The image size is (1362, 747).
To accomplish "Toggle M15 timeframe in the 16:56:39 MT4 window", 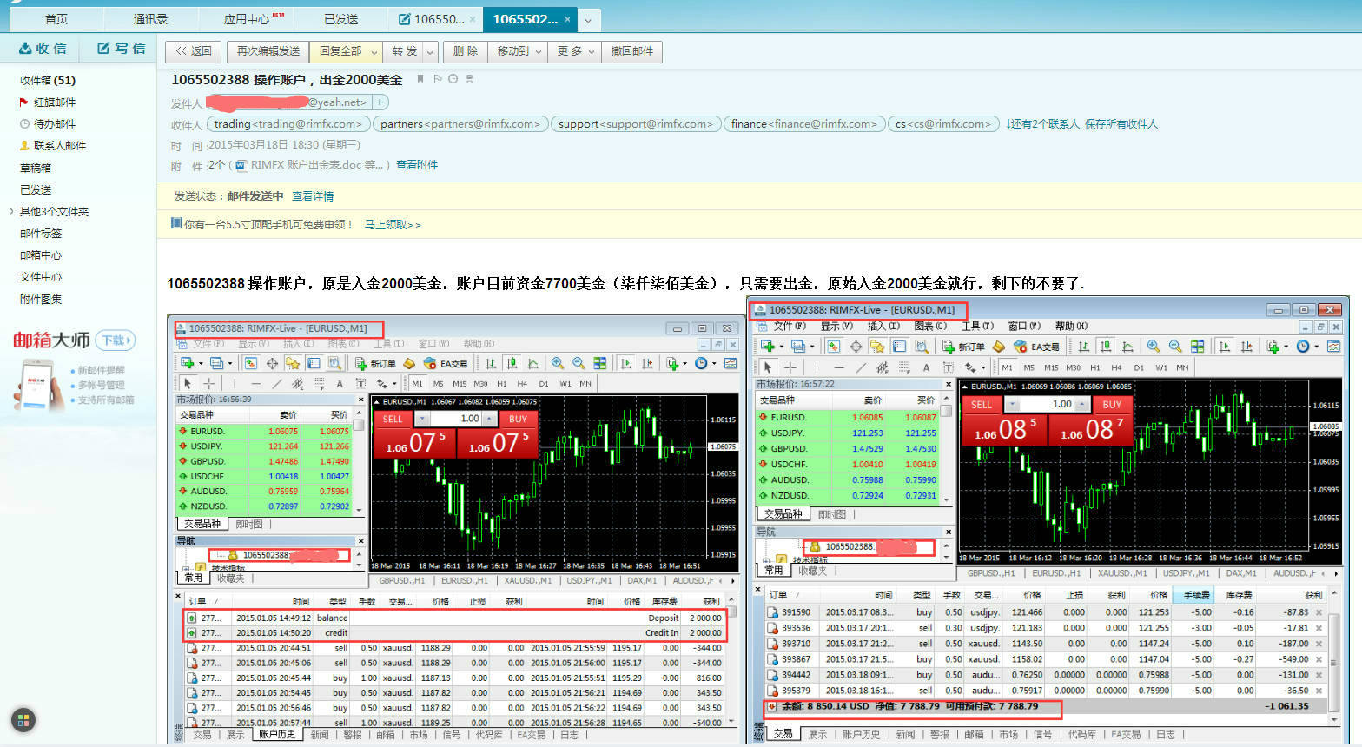I will coord(459,383).
